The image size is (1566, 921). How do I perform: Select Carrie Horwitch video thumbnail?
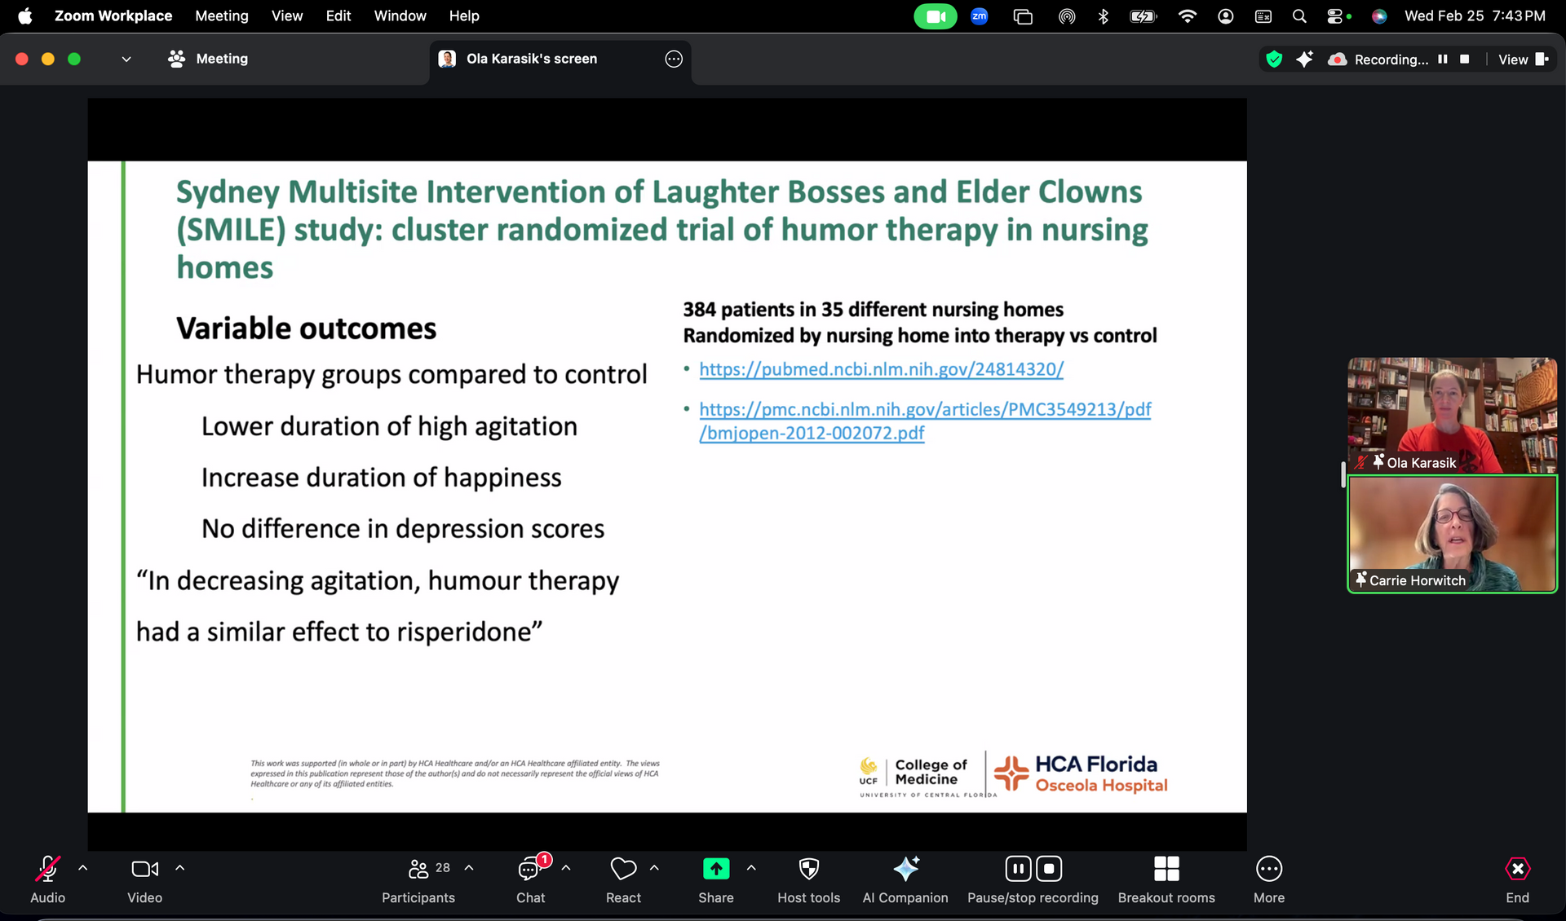tap(1452, 534)
